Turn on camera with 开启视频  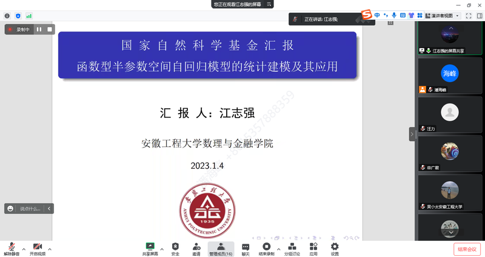(37, 248)
